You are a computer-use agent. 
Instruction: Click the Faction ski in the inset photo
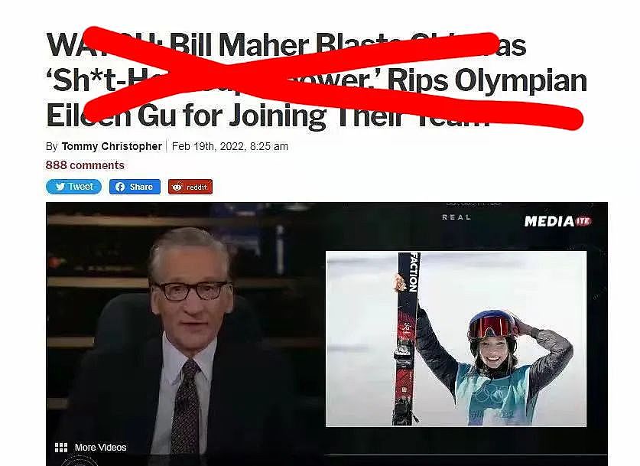click(406, 338)
